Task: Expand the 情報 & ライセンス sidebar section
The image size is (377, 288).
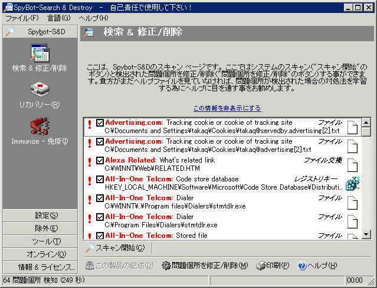Action: coord(40,267)
